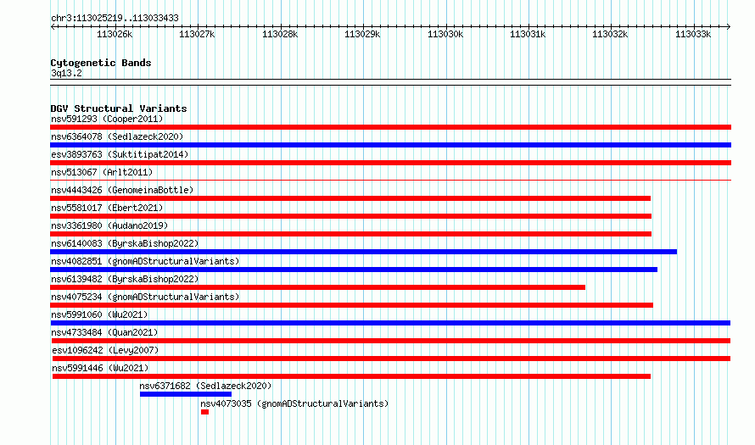The image size is (755, 445).
Task: Click the 113030k ruler position
Action: [x=445, y=34]
